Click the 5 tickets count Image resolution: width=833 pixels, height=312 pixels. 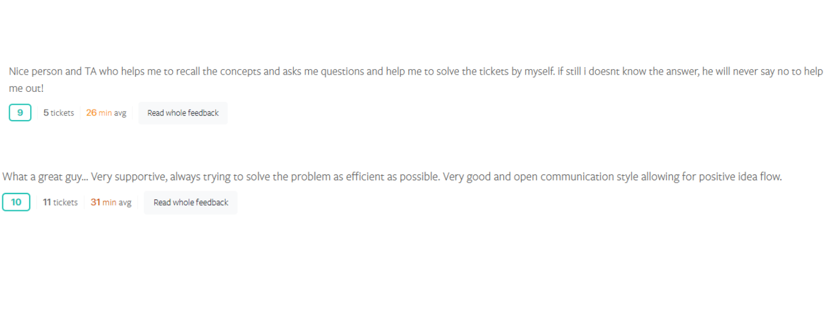click(58, 113)
